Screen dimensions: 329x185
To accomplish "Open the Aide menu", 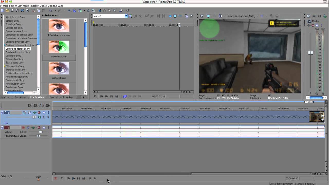I will point(61,6).
